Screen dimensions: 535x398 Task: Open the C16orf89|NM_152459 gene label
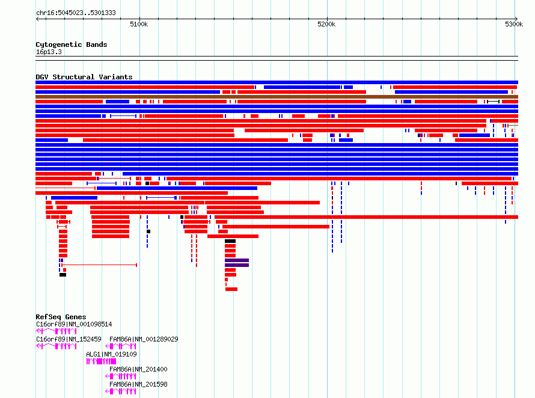click(x=69, y=339)
